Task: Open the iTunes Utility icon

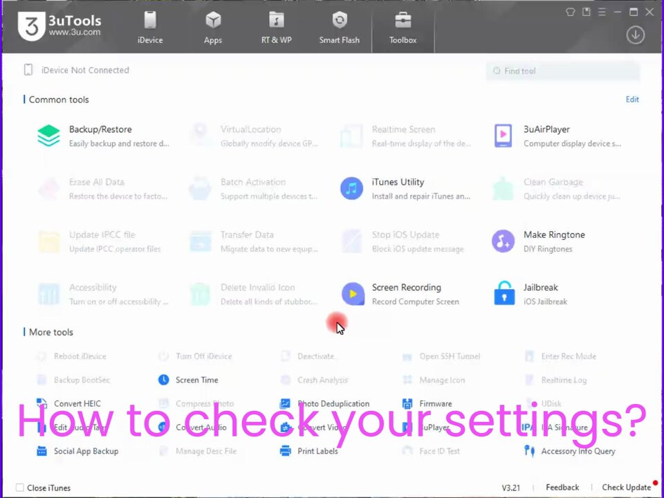Action: click(x=351, y=188)
